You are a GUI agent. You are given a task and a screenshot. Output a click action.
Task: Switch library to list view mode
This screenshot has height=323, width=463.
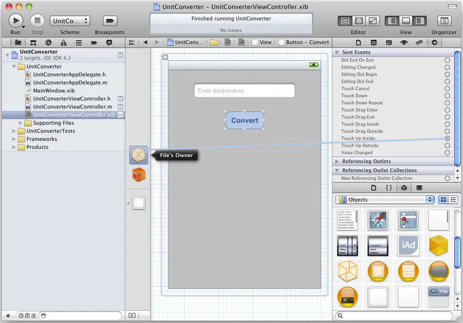click(x=453, y=200)
